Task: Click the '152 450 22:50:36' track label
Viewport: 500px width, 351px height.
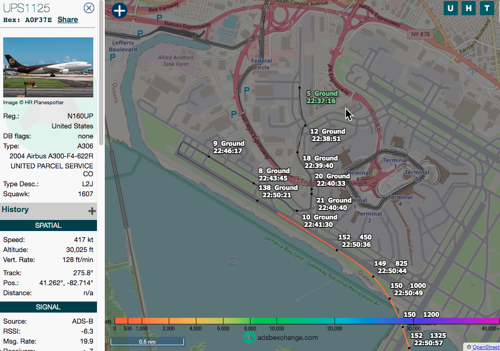Action: pyautogui.click(x=355, y=241)
